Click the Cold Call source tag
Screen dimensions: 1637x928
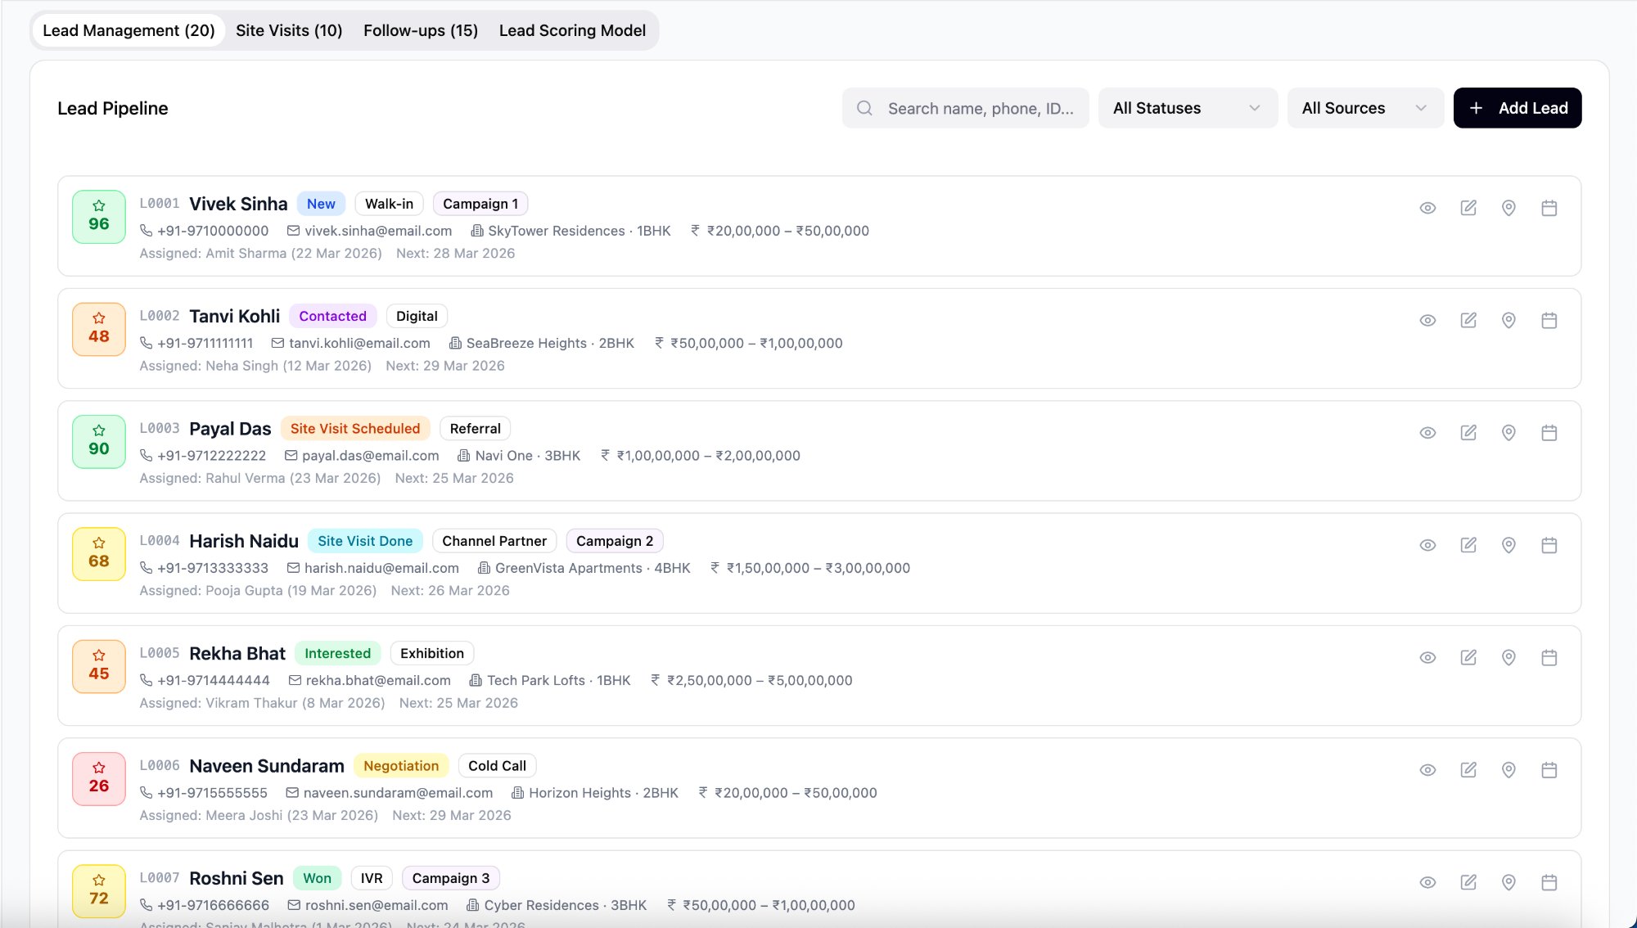tap(497, 766)
